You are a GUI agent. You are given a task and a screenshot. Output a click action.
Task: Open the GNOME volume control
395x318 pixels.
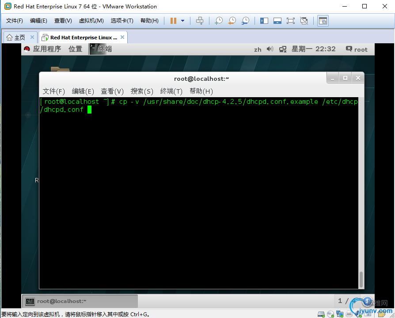(x=270, y=49)
